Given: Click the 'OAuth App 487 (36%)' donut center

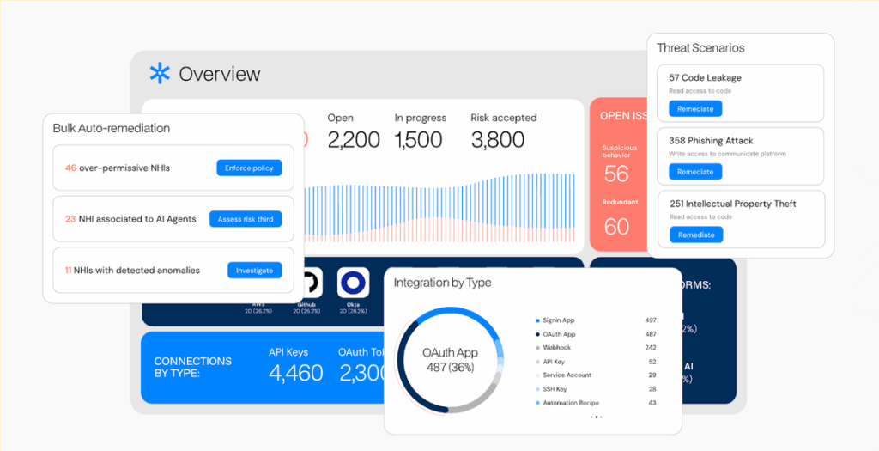Looking at the screenshot, I should pyautogui.click(x=450, y=360).
